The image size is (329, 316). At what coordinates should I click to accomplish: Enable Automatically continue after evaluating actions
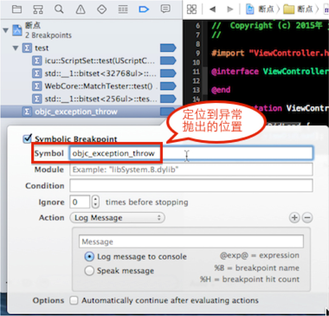point(74,300)
